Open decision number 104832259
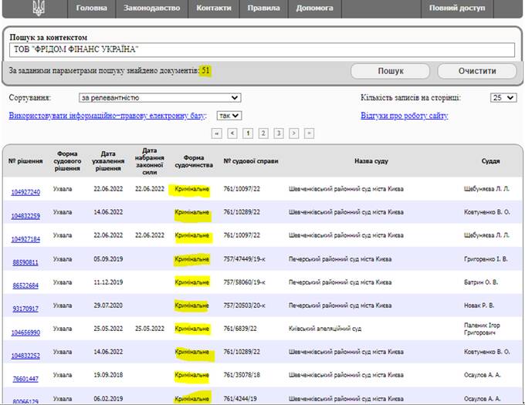525x405 pixels. [x=25, y=216]
